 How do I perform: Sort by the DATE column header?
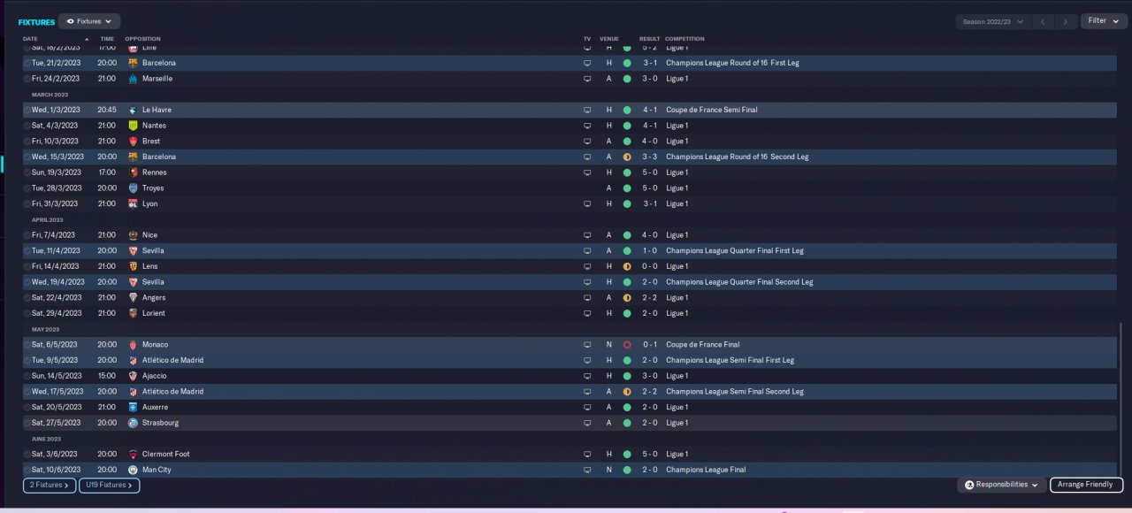(30, 39)
